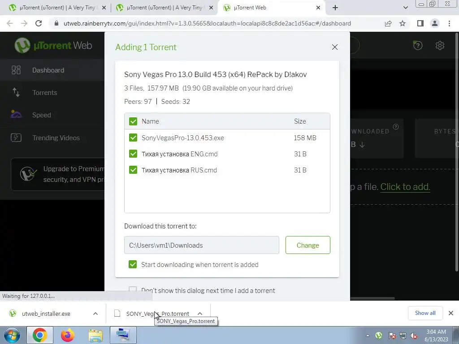Open the utweb_installer.exe download item
Screen dimensions: 459x344
(x=46, y=314)
